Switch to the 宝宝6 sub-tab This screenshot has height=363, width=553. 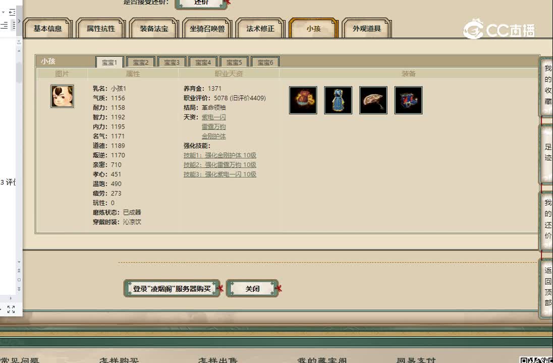(x=265, y=63)
